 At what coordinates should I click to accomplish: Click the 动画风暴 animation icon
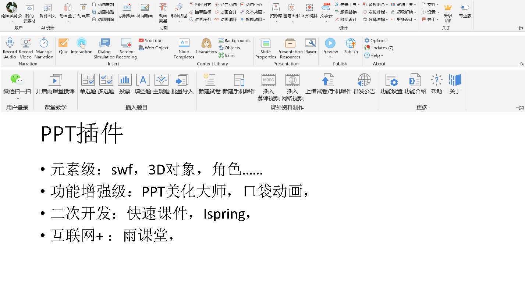click(x=163, y=8)
